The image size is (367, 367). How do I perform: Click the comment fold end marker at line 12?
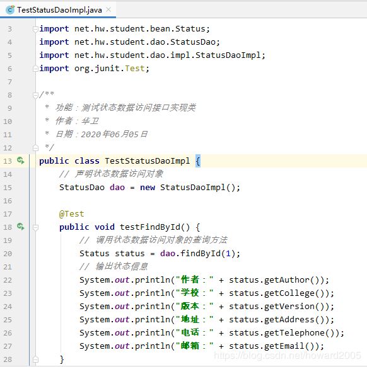point(35,148)
